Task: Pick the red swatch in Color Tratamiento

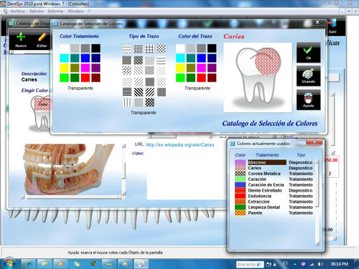Action: click(85, 77)
